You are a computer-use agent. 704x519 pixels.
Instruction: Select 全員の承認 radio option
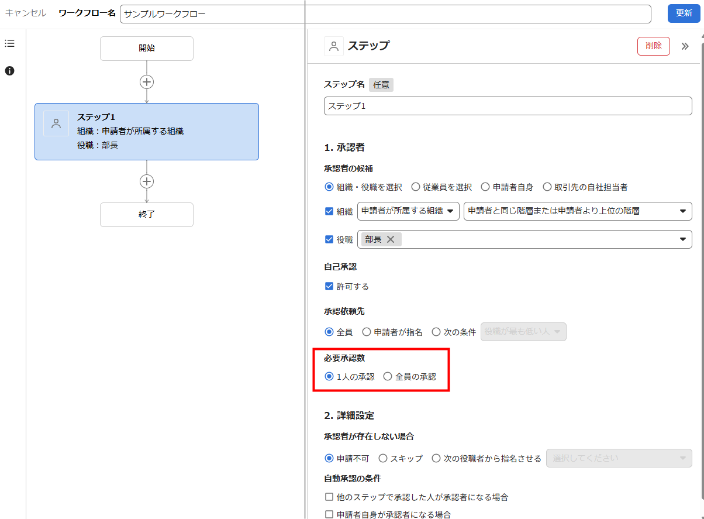coord(388,377)
